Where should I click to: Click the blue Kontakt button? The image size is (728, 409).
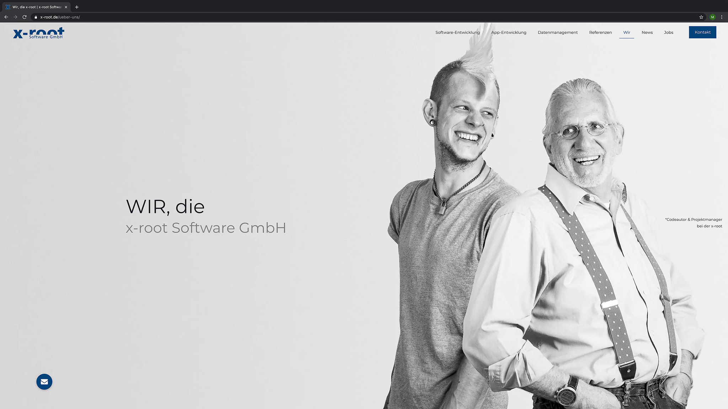click(x=702, y=32)
